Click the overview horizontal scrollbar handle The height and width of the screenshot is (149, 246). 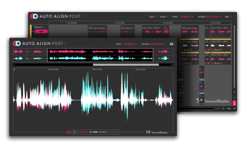pyautogui.click(x=126, y=64)
